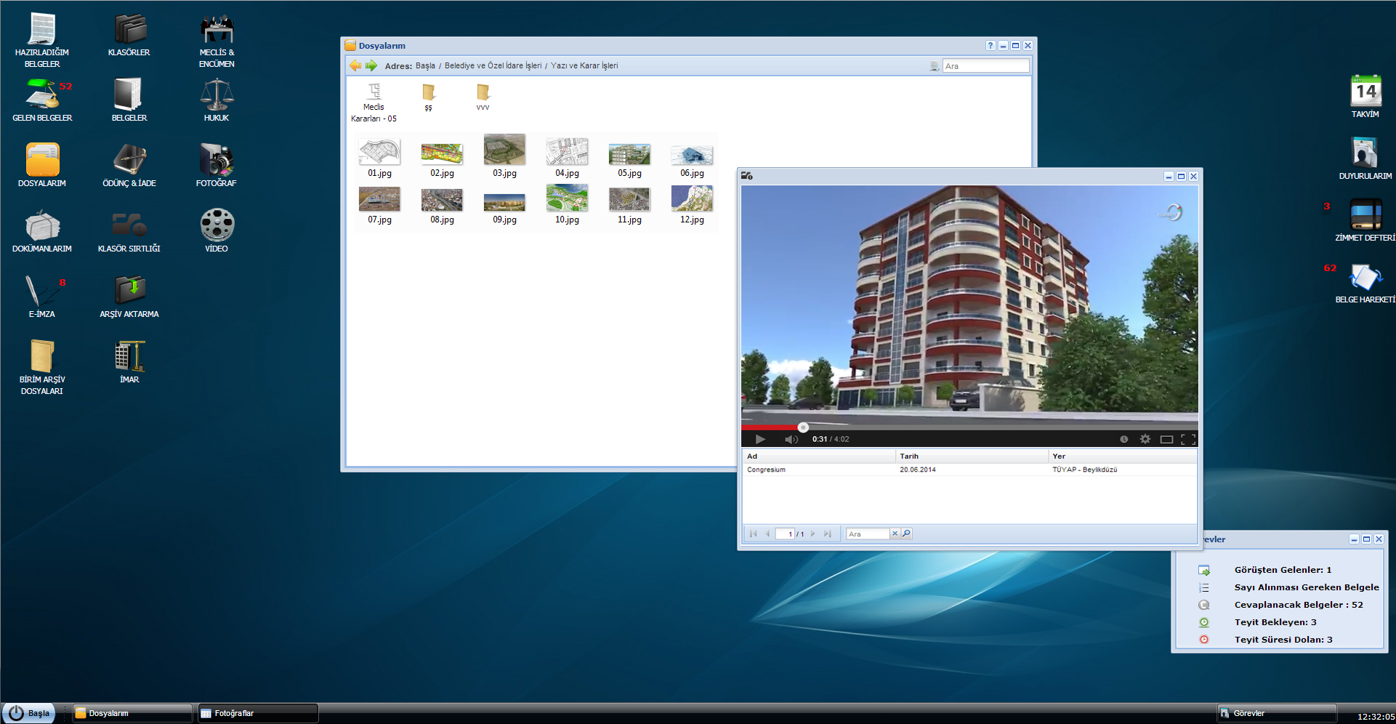Enter video fullscreen mode
This screenshot has width=1396, height=724.
[1188, 439]
